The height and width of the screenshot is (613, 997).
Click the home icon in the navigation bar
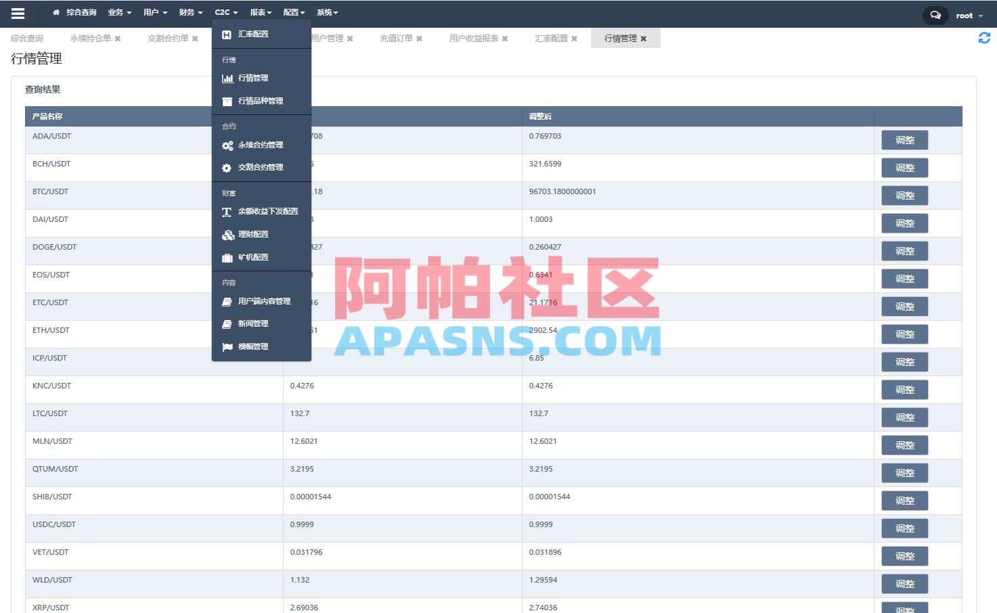click(x=55, y=12)
